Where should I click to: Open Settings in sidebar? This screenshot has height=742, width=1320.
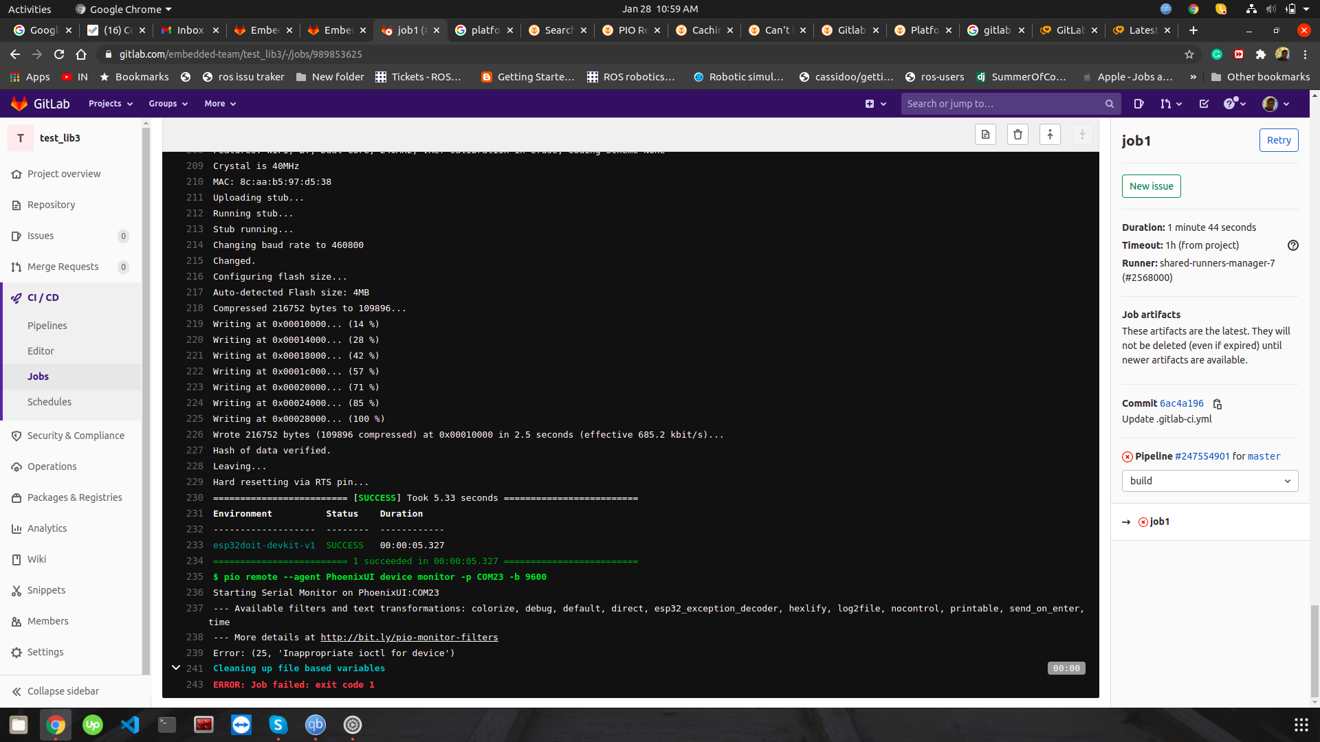45,652
